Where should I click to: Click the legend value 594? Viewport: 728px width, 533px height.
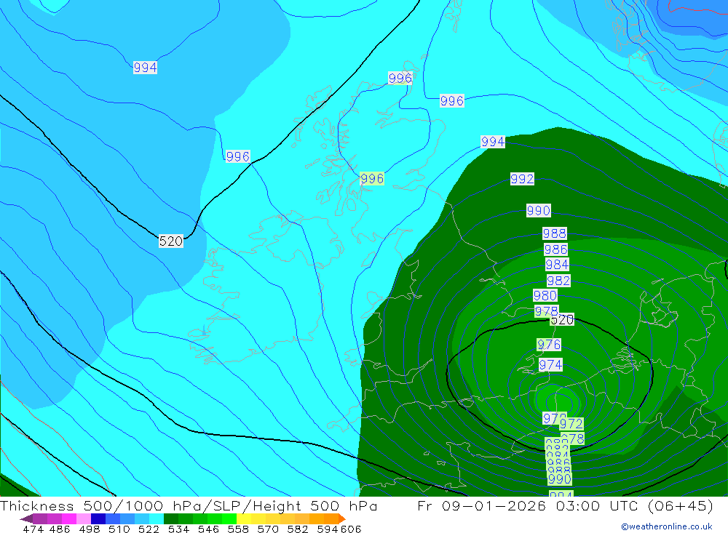coord(328,529)
